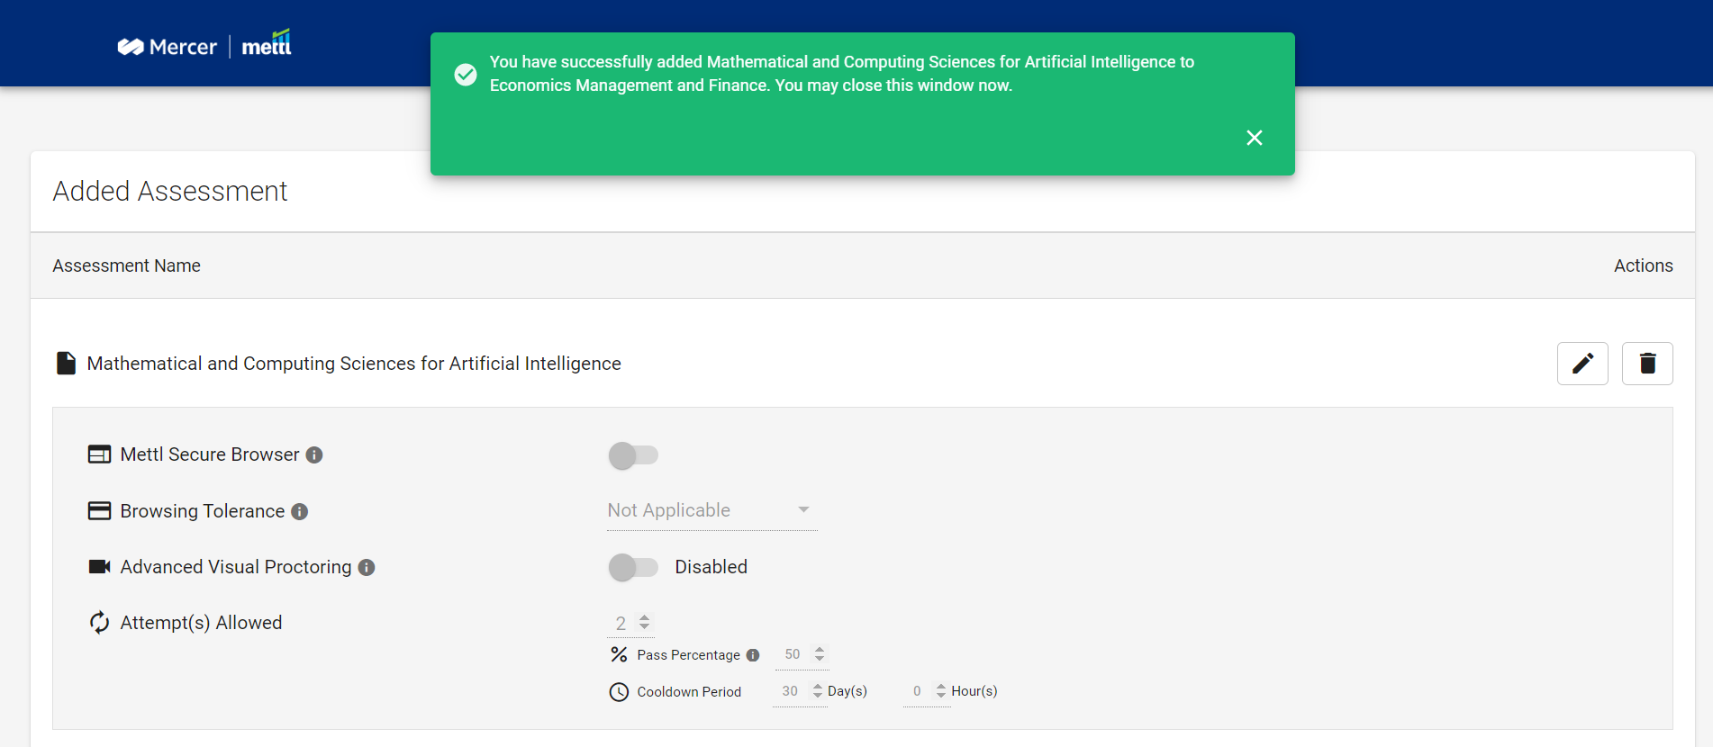Click the Attempt(s) Allowed stepper arrows
1713x747 pixels.
tap(645, 623)
